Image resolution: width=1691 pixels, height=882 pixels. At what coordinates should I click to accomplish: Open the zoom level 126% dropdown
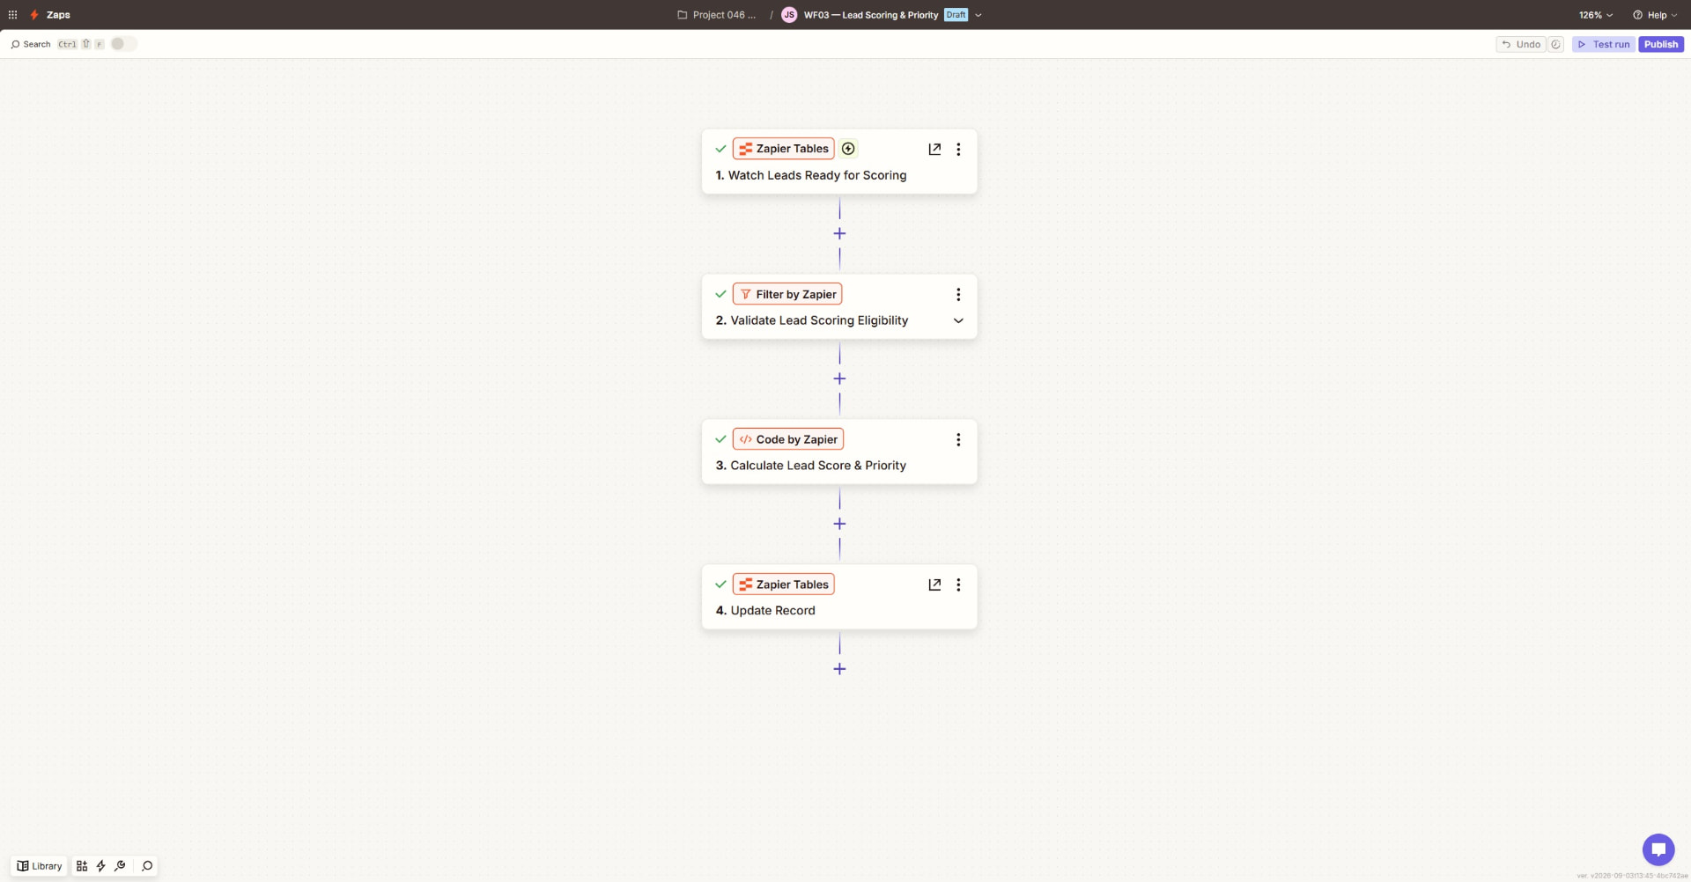click(1596, 15)
